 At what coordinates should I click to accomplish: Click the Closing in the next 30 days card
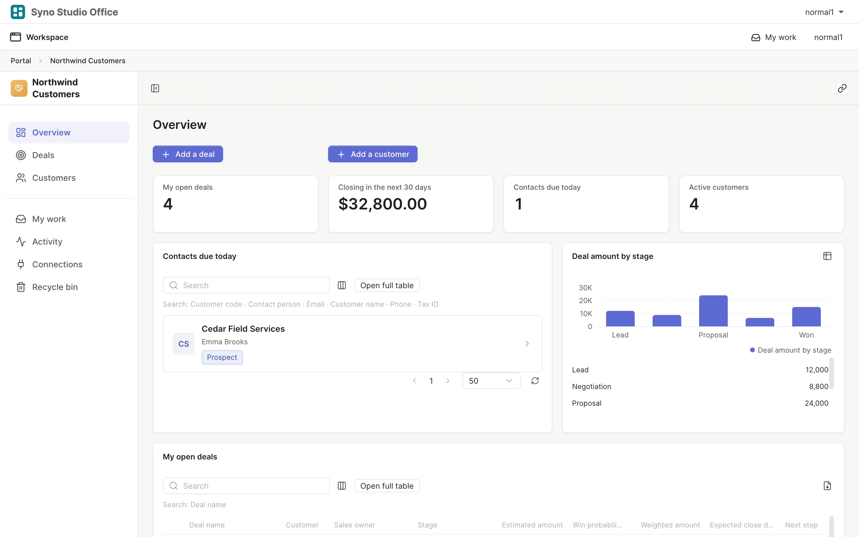tap(411, 204)
